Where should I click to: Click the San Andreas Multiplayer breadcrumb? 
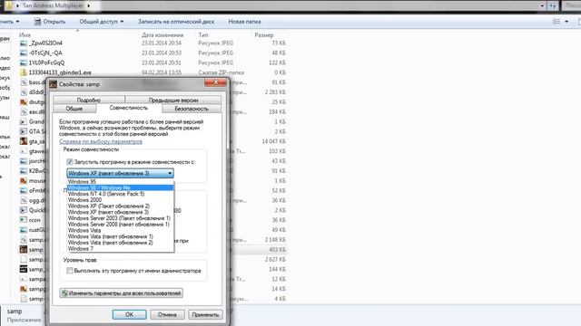53,5
